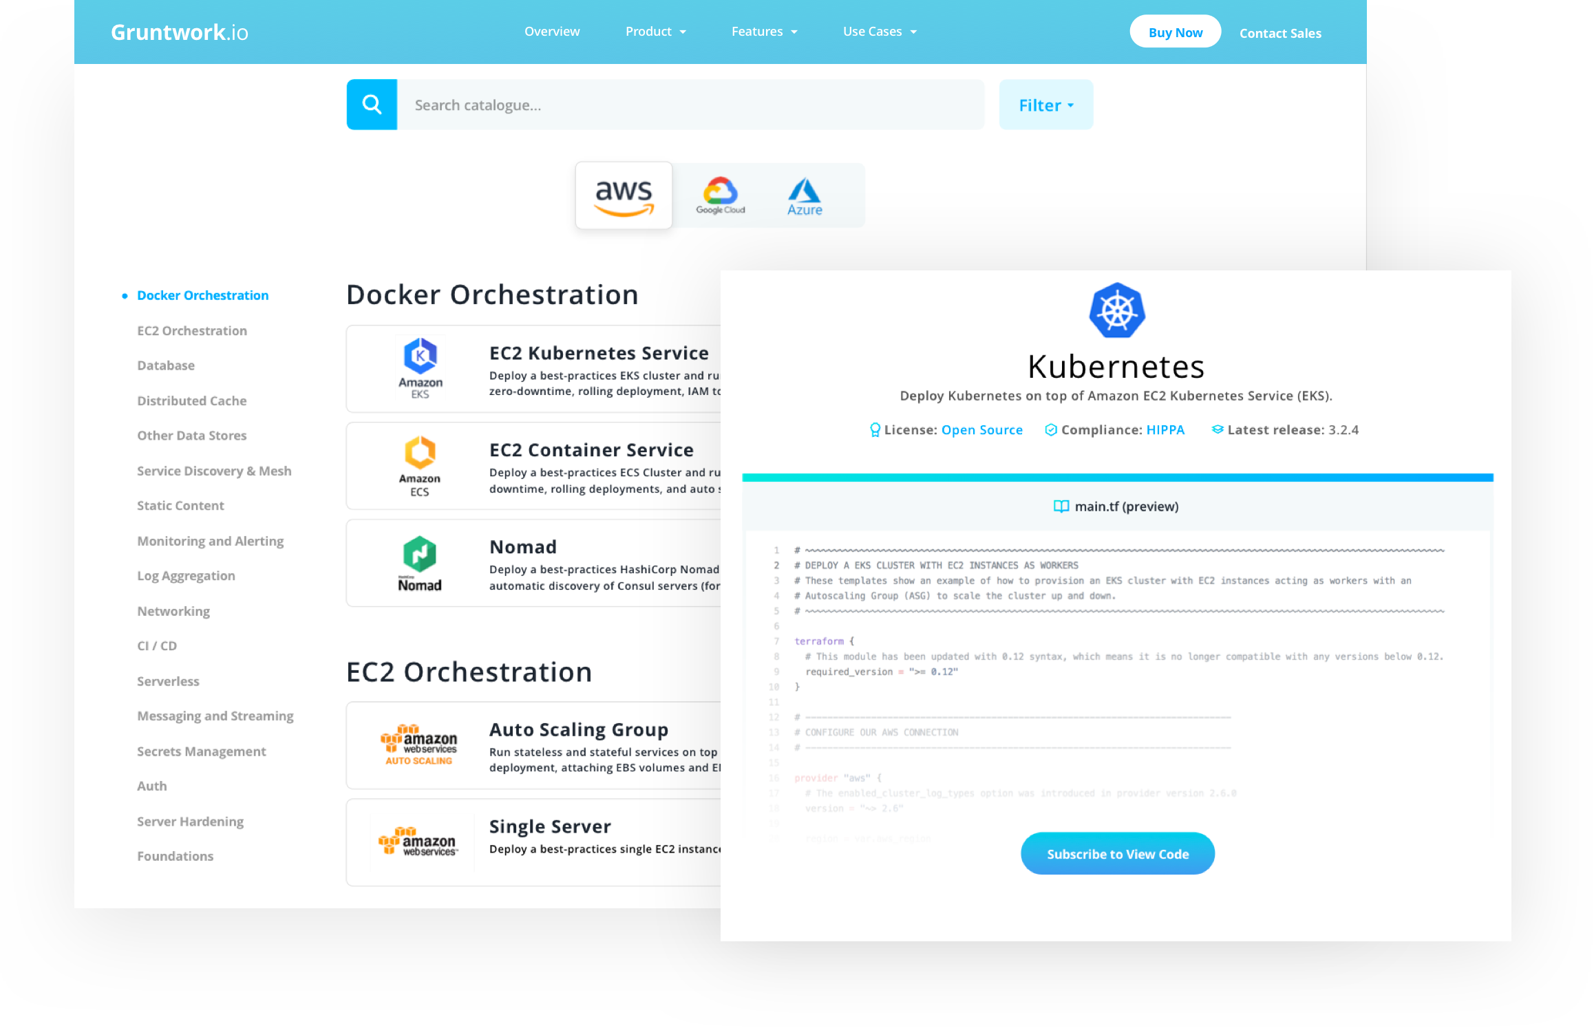This screenshot has height=1028, width=1594.
Task: Expand the Features navigation dropdown
Action: tap(762, 32)
